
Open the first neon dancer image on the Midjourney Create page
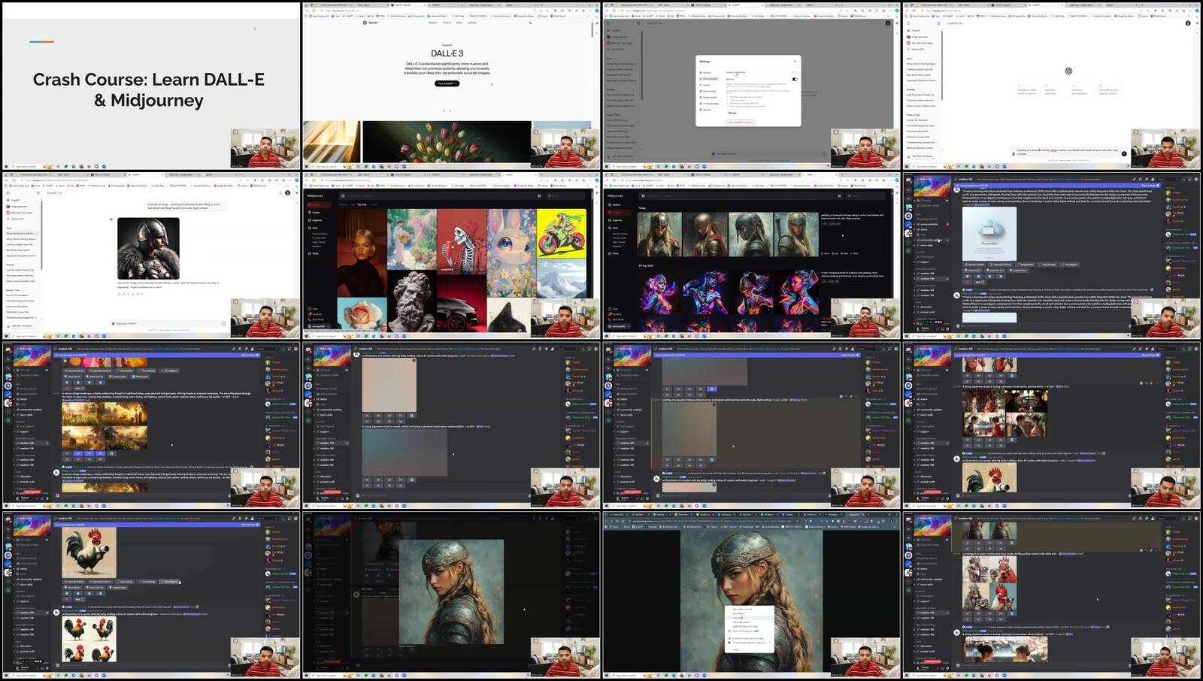659,292
